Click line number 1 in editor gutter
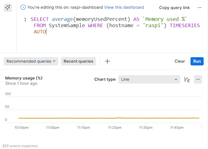The height and width of the screenshot is (149, 208). pyautogui.click(x=25, y=20)
